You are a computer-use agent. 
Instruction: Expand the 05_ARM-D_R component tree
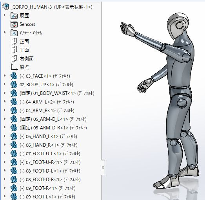(x=5, y=127)
